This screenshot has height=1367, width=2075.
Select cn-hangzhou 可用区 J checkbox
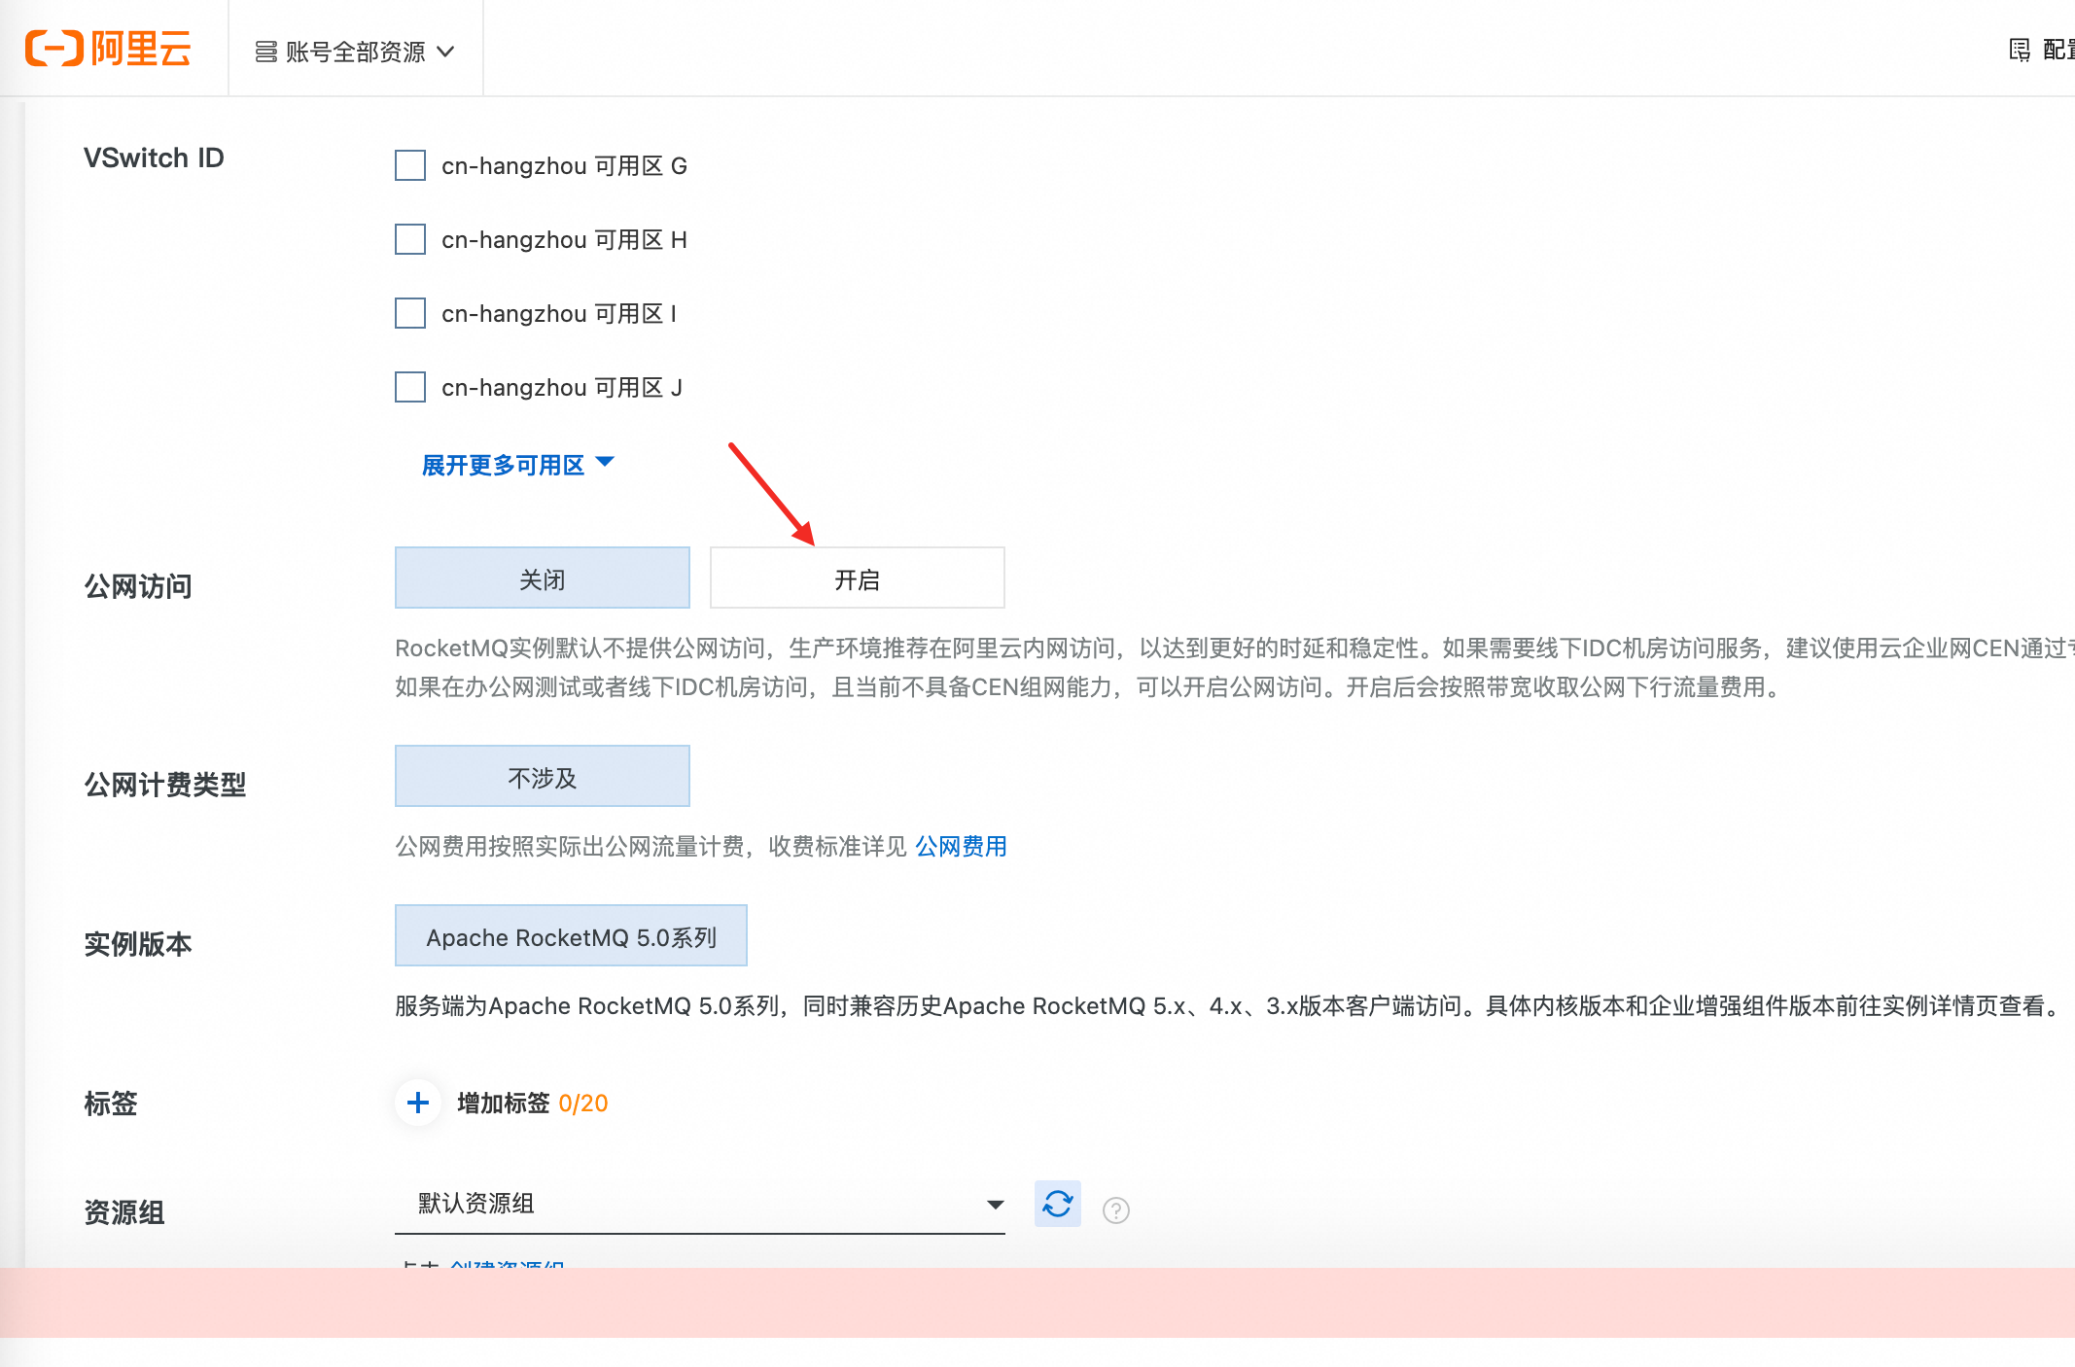click(x=410, y=387)
